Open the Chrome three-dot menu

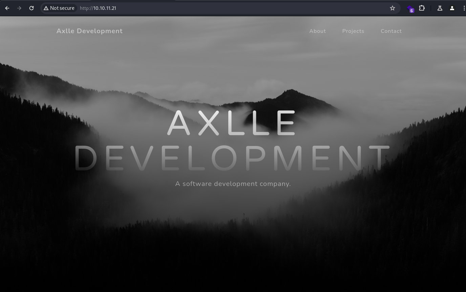pyautogui.click(x=463, y=8)
